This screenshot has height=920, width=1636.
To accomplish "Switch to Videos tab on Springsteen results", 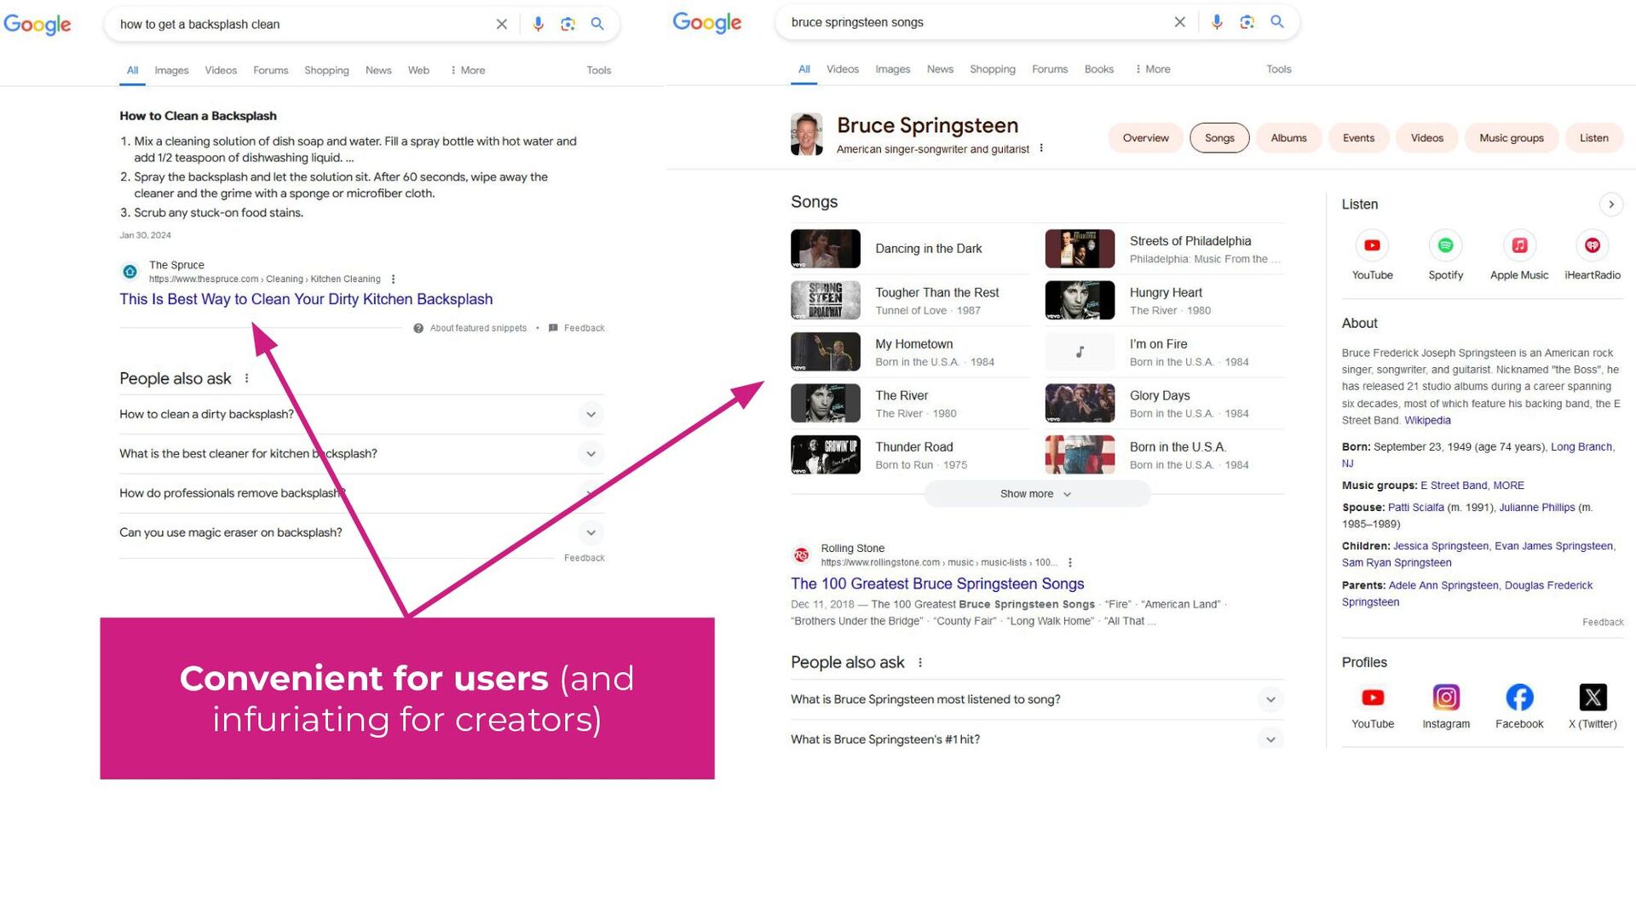I will (843, 69).
